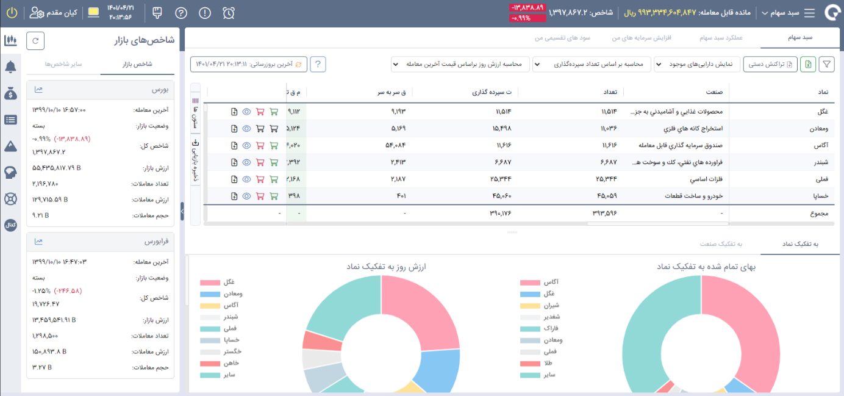Click the filter funnel icon
The image size is (844, 396).
click(827, 64)
